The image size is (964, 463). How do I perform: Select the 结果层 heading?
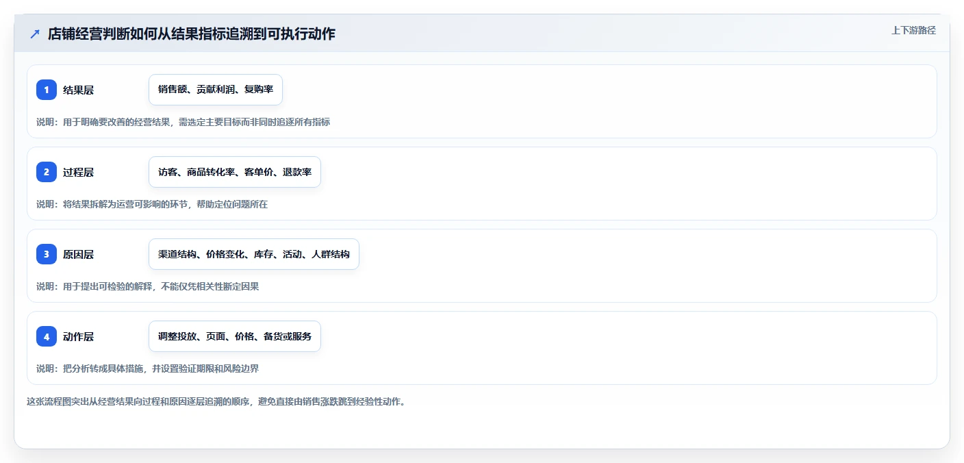click(x=78, y=90)
